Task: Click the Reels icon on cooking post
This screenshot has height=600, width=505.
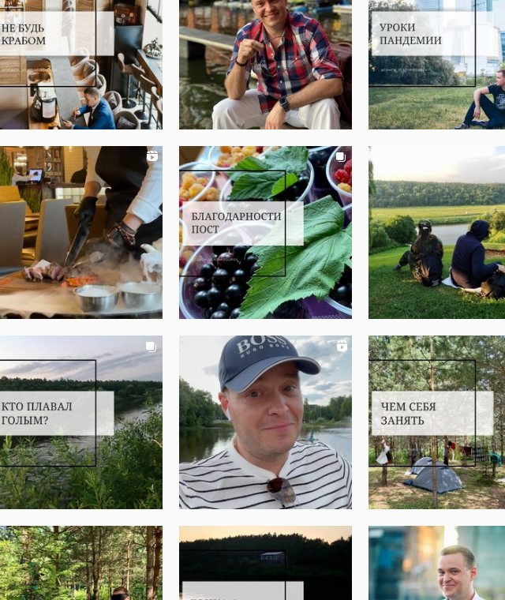Action: coord(152,156)
